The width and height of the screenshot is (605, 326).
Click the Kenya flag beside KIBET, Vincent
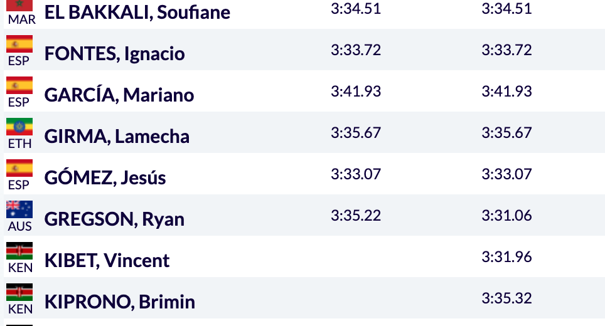pos(19,251)
